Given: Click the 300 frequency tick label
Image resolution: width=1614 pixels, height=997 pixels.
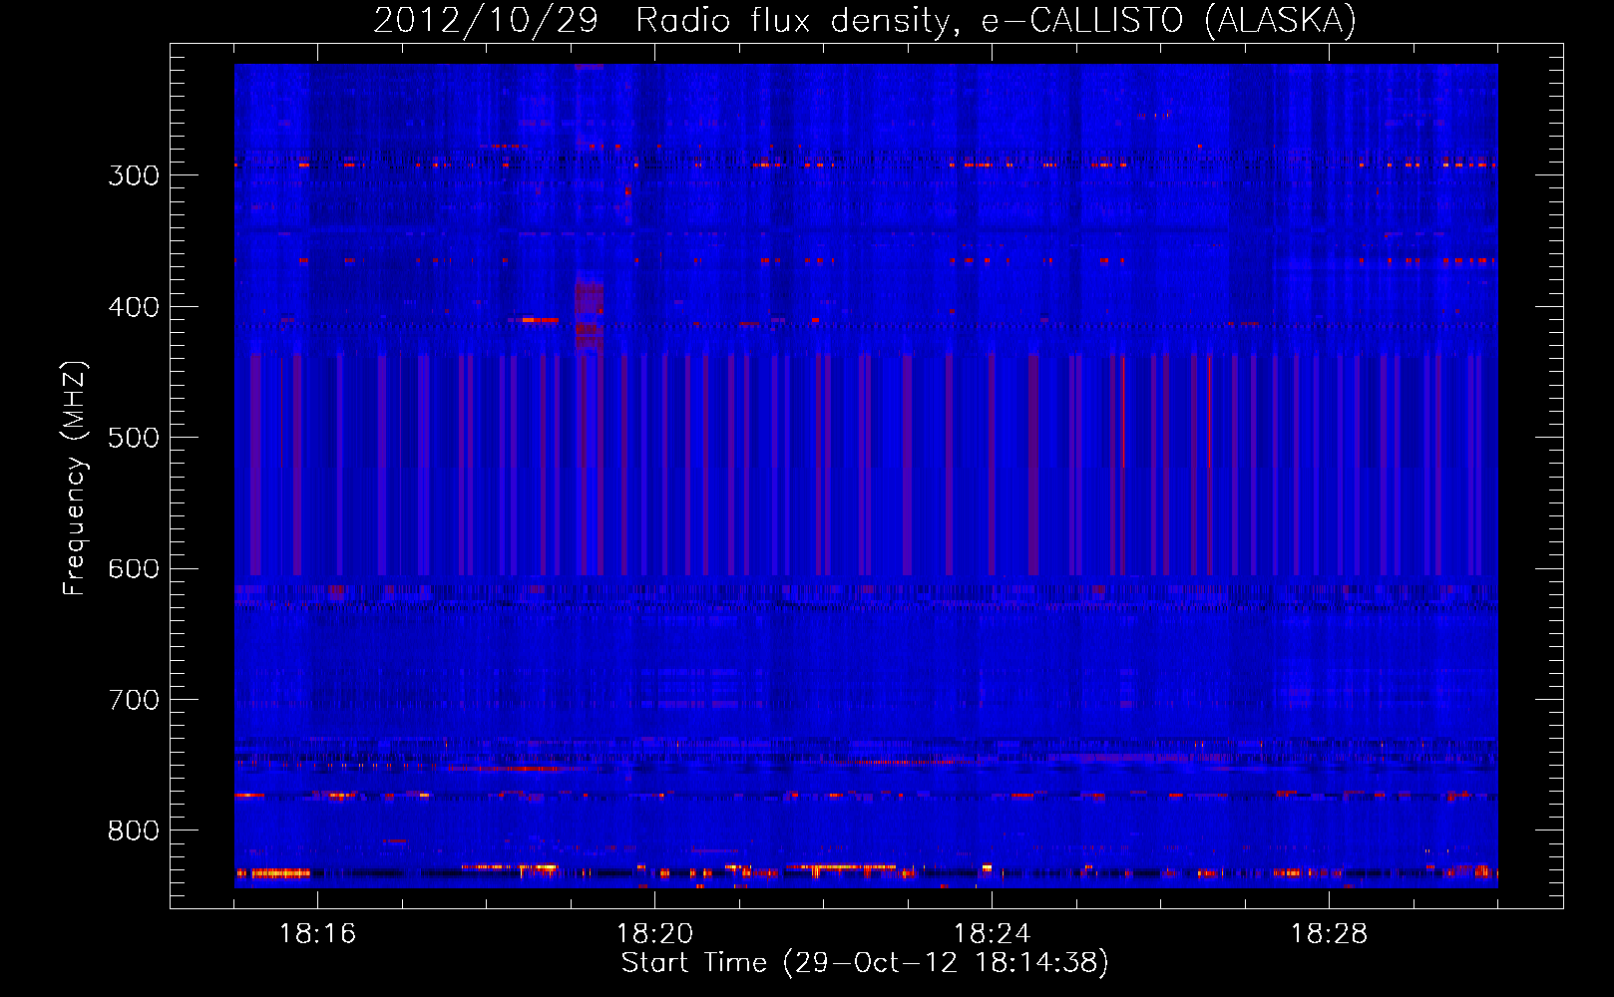Looking at the screenshot, I should point(134,175).
